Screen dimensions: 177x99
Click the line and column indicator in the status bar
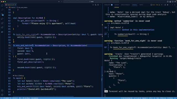[137, 98]
